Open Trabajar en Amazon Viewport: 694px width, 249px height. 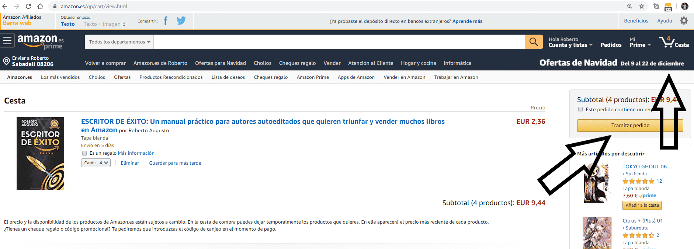[456, 77]
